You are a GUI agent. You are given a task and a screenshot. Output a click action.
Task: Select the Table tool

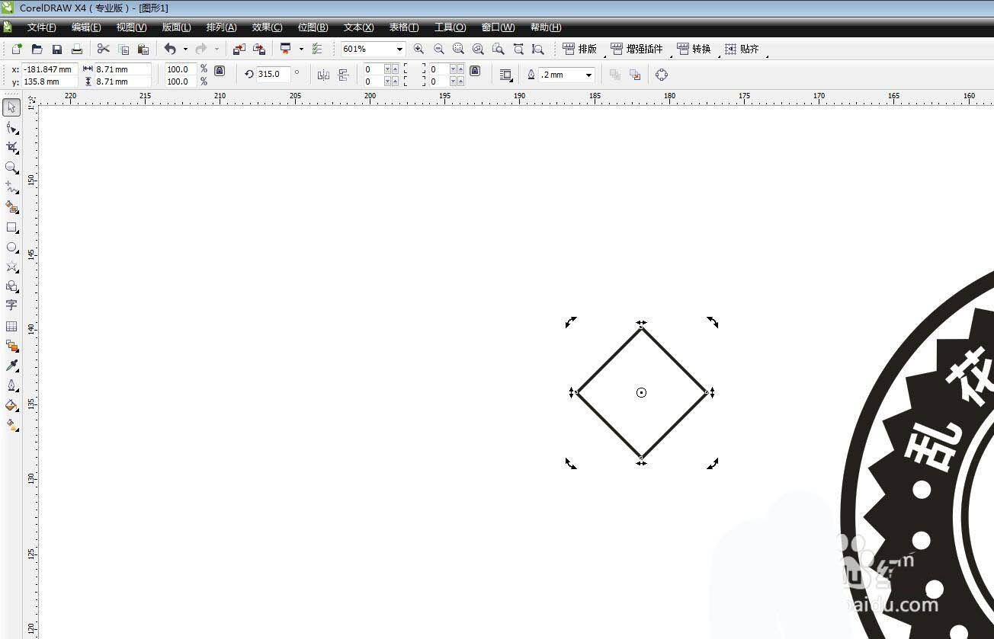[11, 327]
